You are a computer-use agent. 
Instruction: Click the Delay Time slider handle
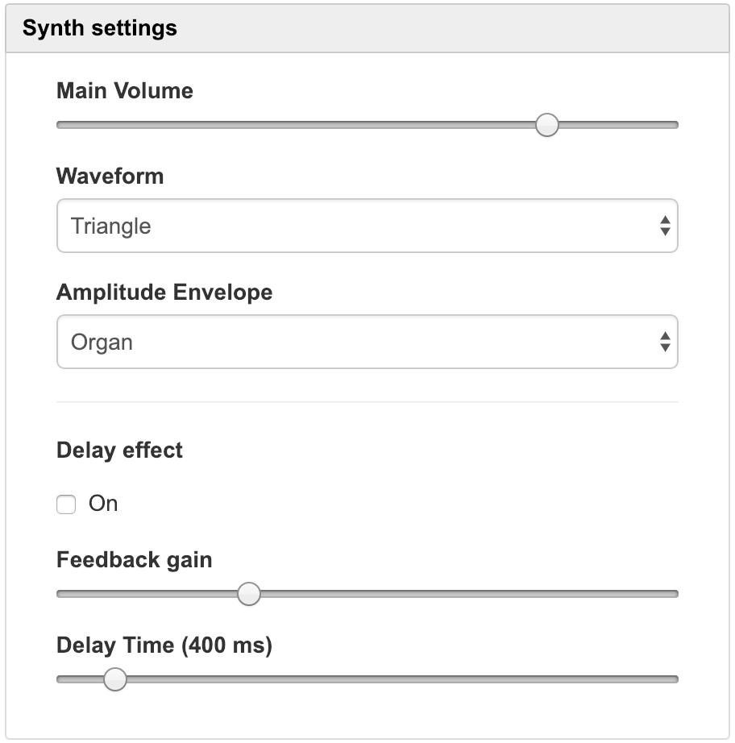115,679
